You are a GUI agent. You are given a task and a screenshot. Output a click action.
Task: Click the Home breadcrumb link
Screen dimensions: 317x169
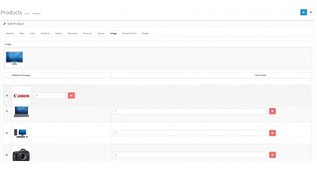27,14
